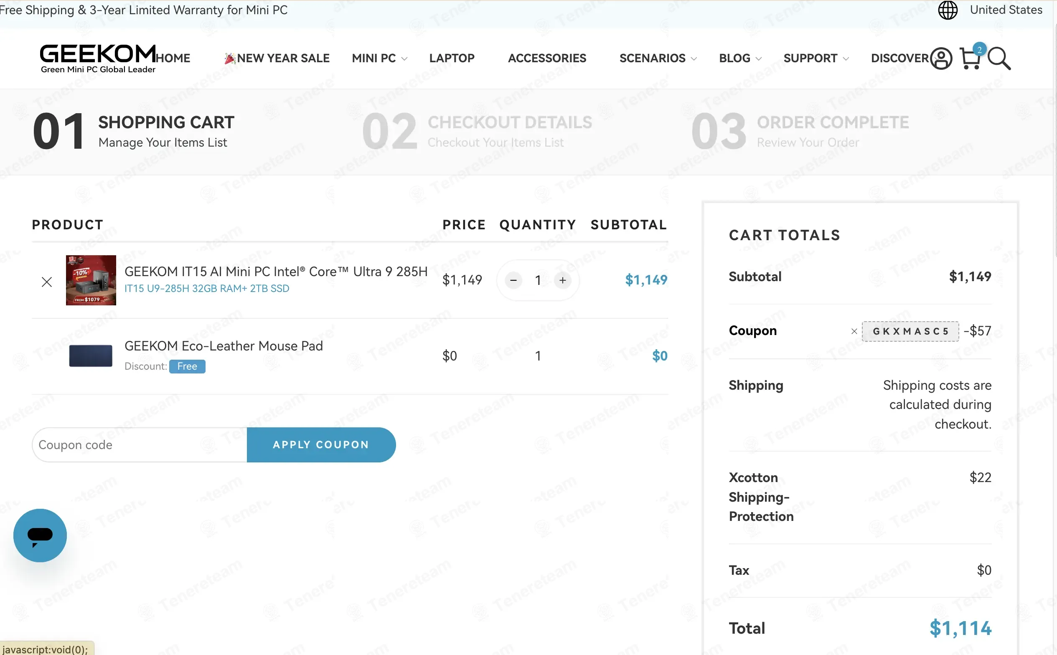Click the GEEKOM logo
Viewport: 1057px width, 655px height.
97,58
